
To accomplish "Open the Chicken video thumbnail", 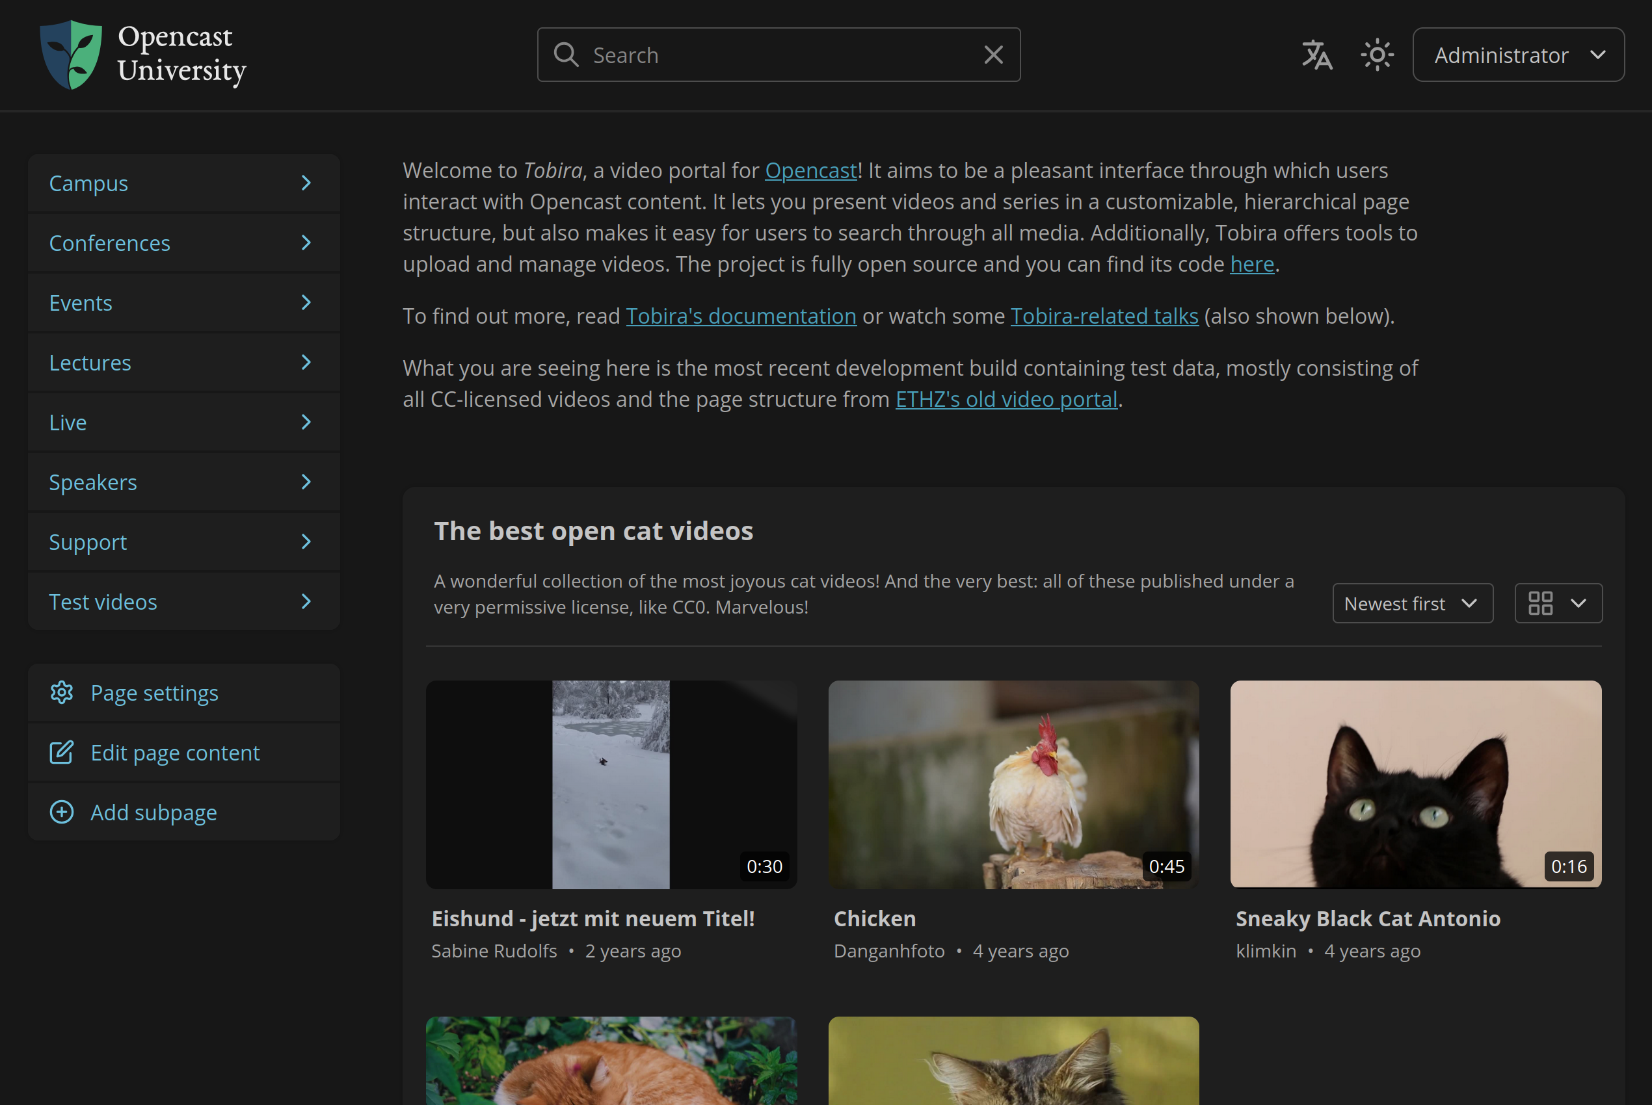I will [x=1013, y=784].
